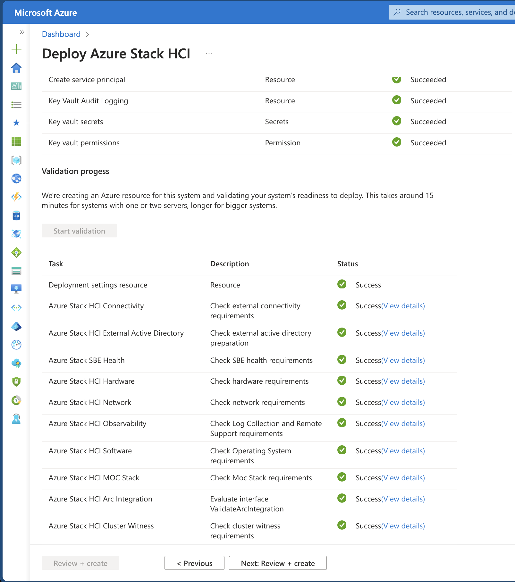Open Function App lightning icon

[x=16, y=197]
